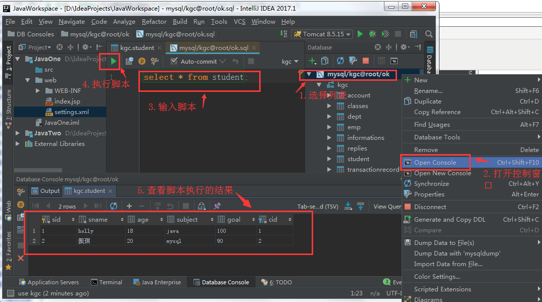Open data source properties wrench icon
The width and height of the screenshot is (542, 302).
coord(353,61)
